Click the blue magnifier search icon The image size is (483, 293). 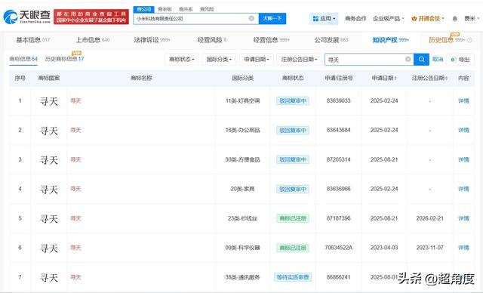[421, 59]
